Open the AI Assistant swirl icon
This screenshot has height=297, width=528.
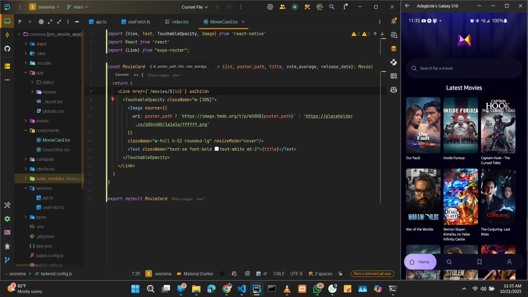pos(270,7)
